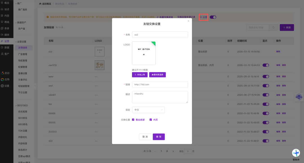Viewport: 304px width, 163px height.
Task: Open 媒体 section in sidebar
Action: click(5, 35)
